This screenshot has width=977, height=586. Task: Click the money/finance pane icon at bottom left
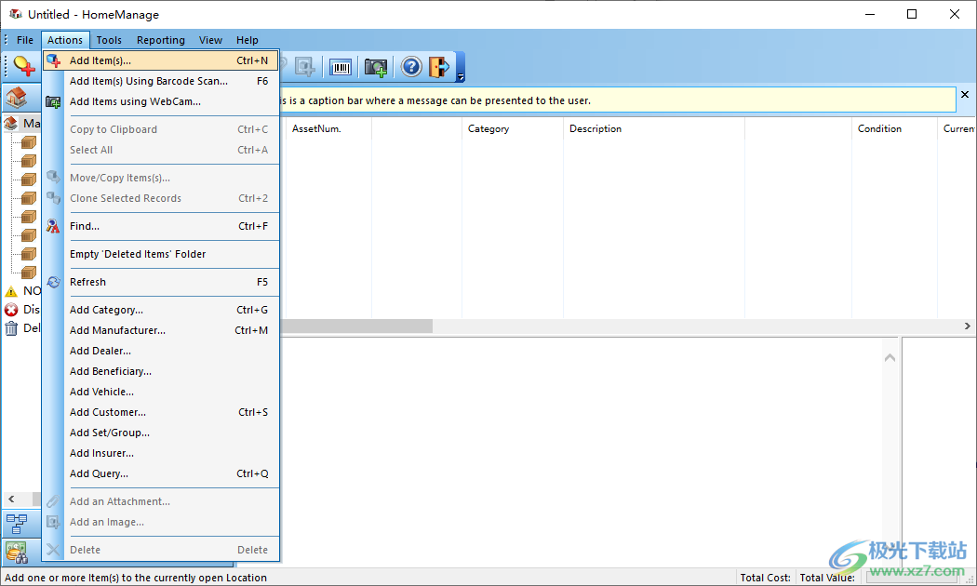point(17,552)
